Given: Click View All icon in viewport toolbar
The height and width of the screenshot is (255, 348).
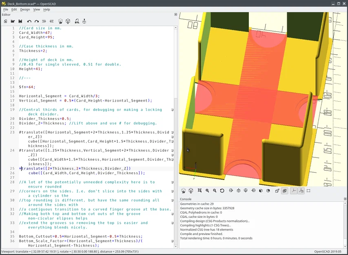Looking at the screenshot, I should (199, 191).
